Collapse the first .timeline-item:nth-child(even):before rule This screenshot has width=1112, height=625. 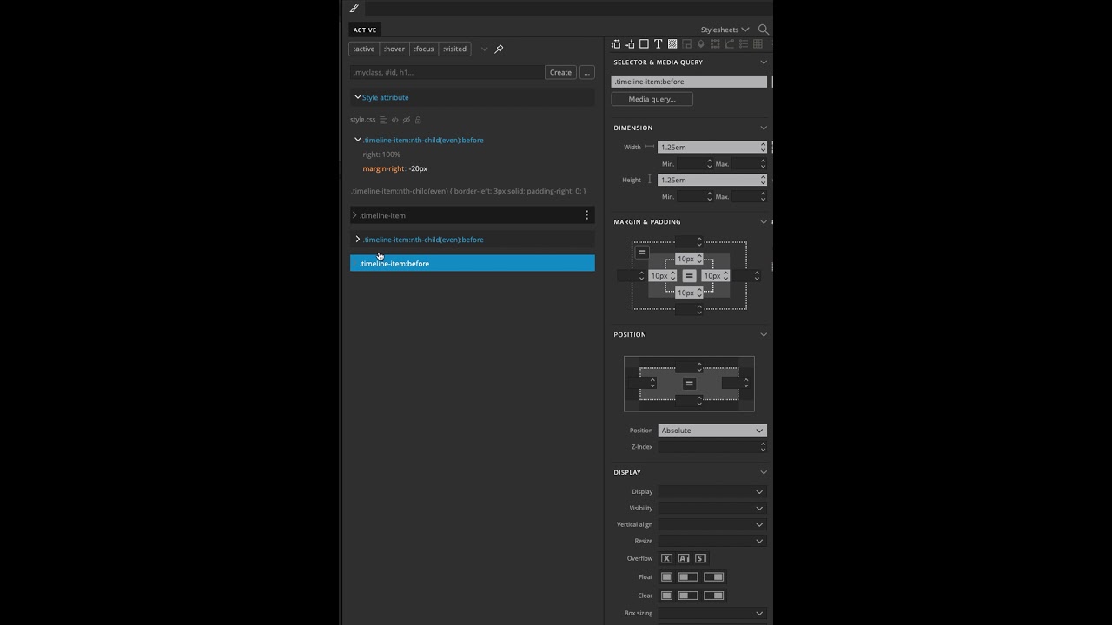(x=357, y=140)
